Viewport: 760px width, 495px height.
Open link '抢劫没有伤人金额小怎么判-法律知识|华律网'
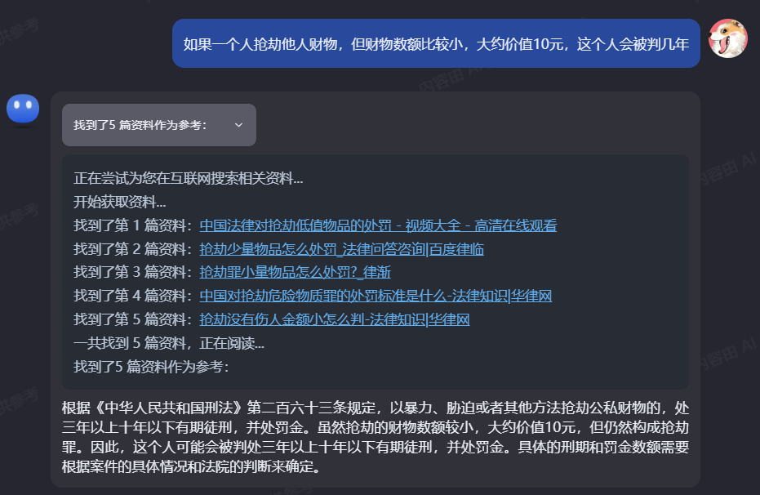(x=335, y=319)
